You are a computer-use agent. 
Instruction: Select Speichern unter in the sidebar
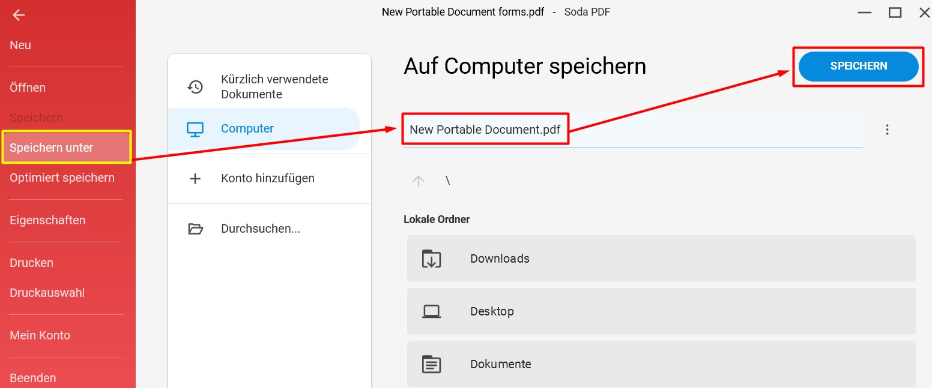[x=67, y=148]
